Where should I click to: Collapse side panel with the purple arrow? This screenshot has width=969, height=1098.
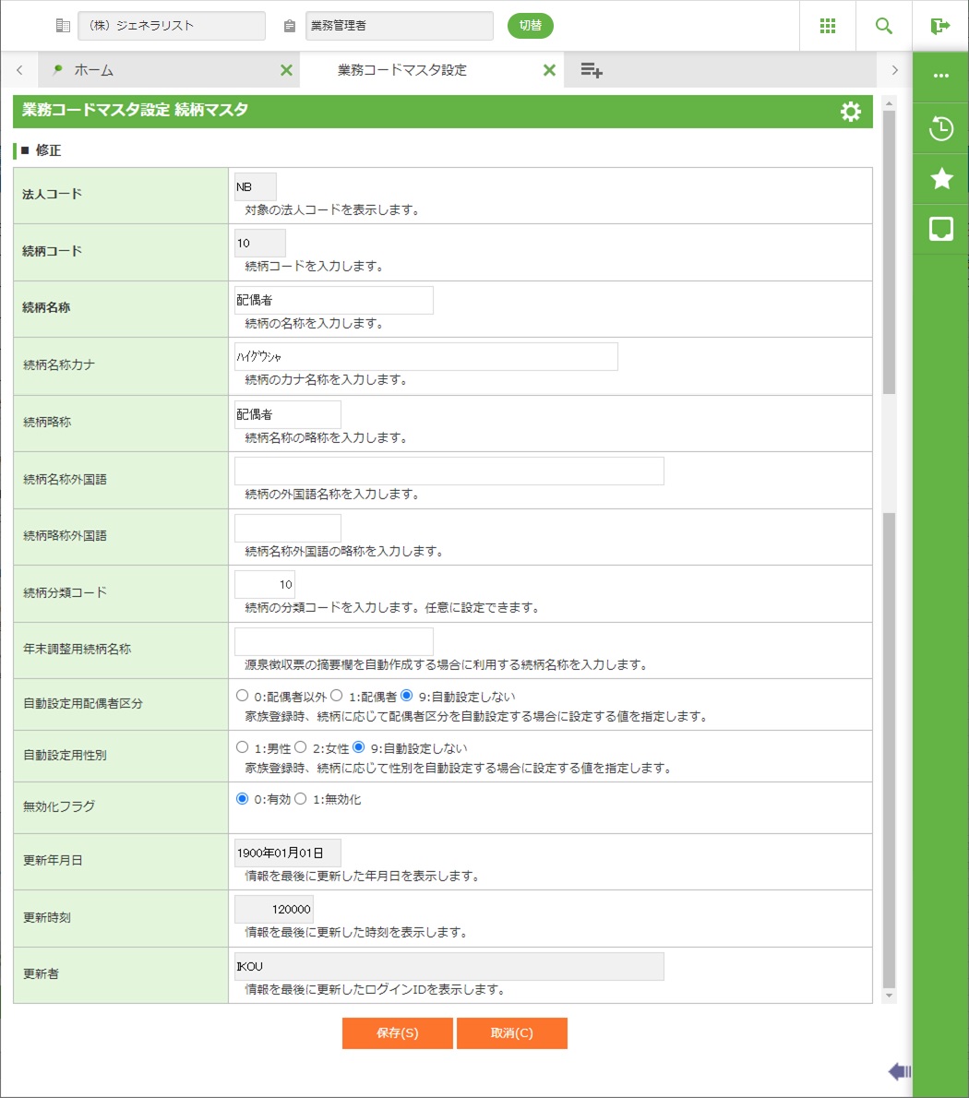click(x=899, y=1071)
